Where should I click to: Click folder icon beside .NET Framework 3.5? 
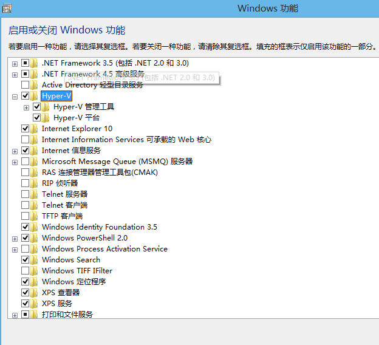tap(34, 63)
